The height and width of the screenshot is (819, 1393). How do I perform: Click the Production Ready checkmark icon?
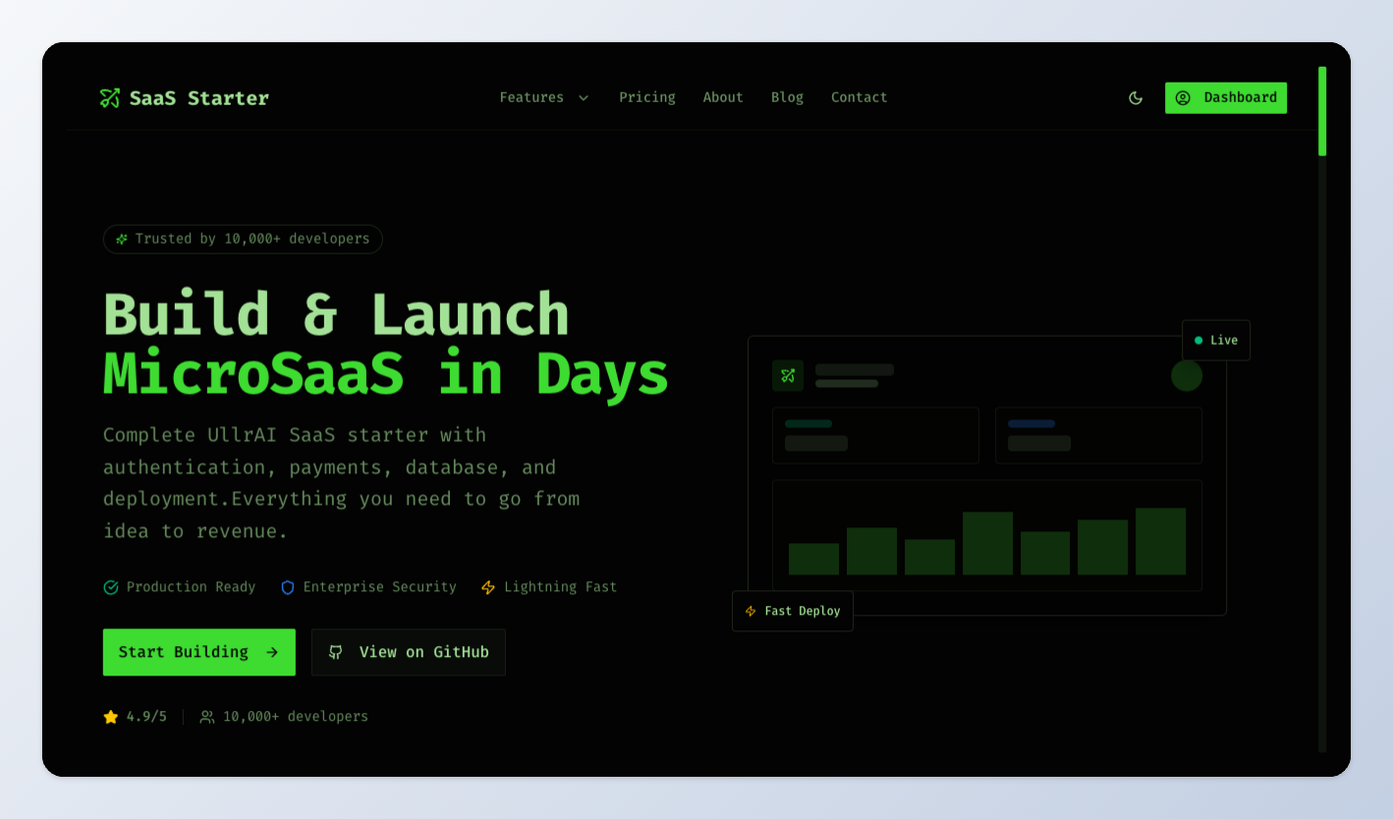(111, 587)
